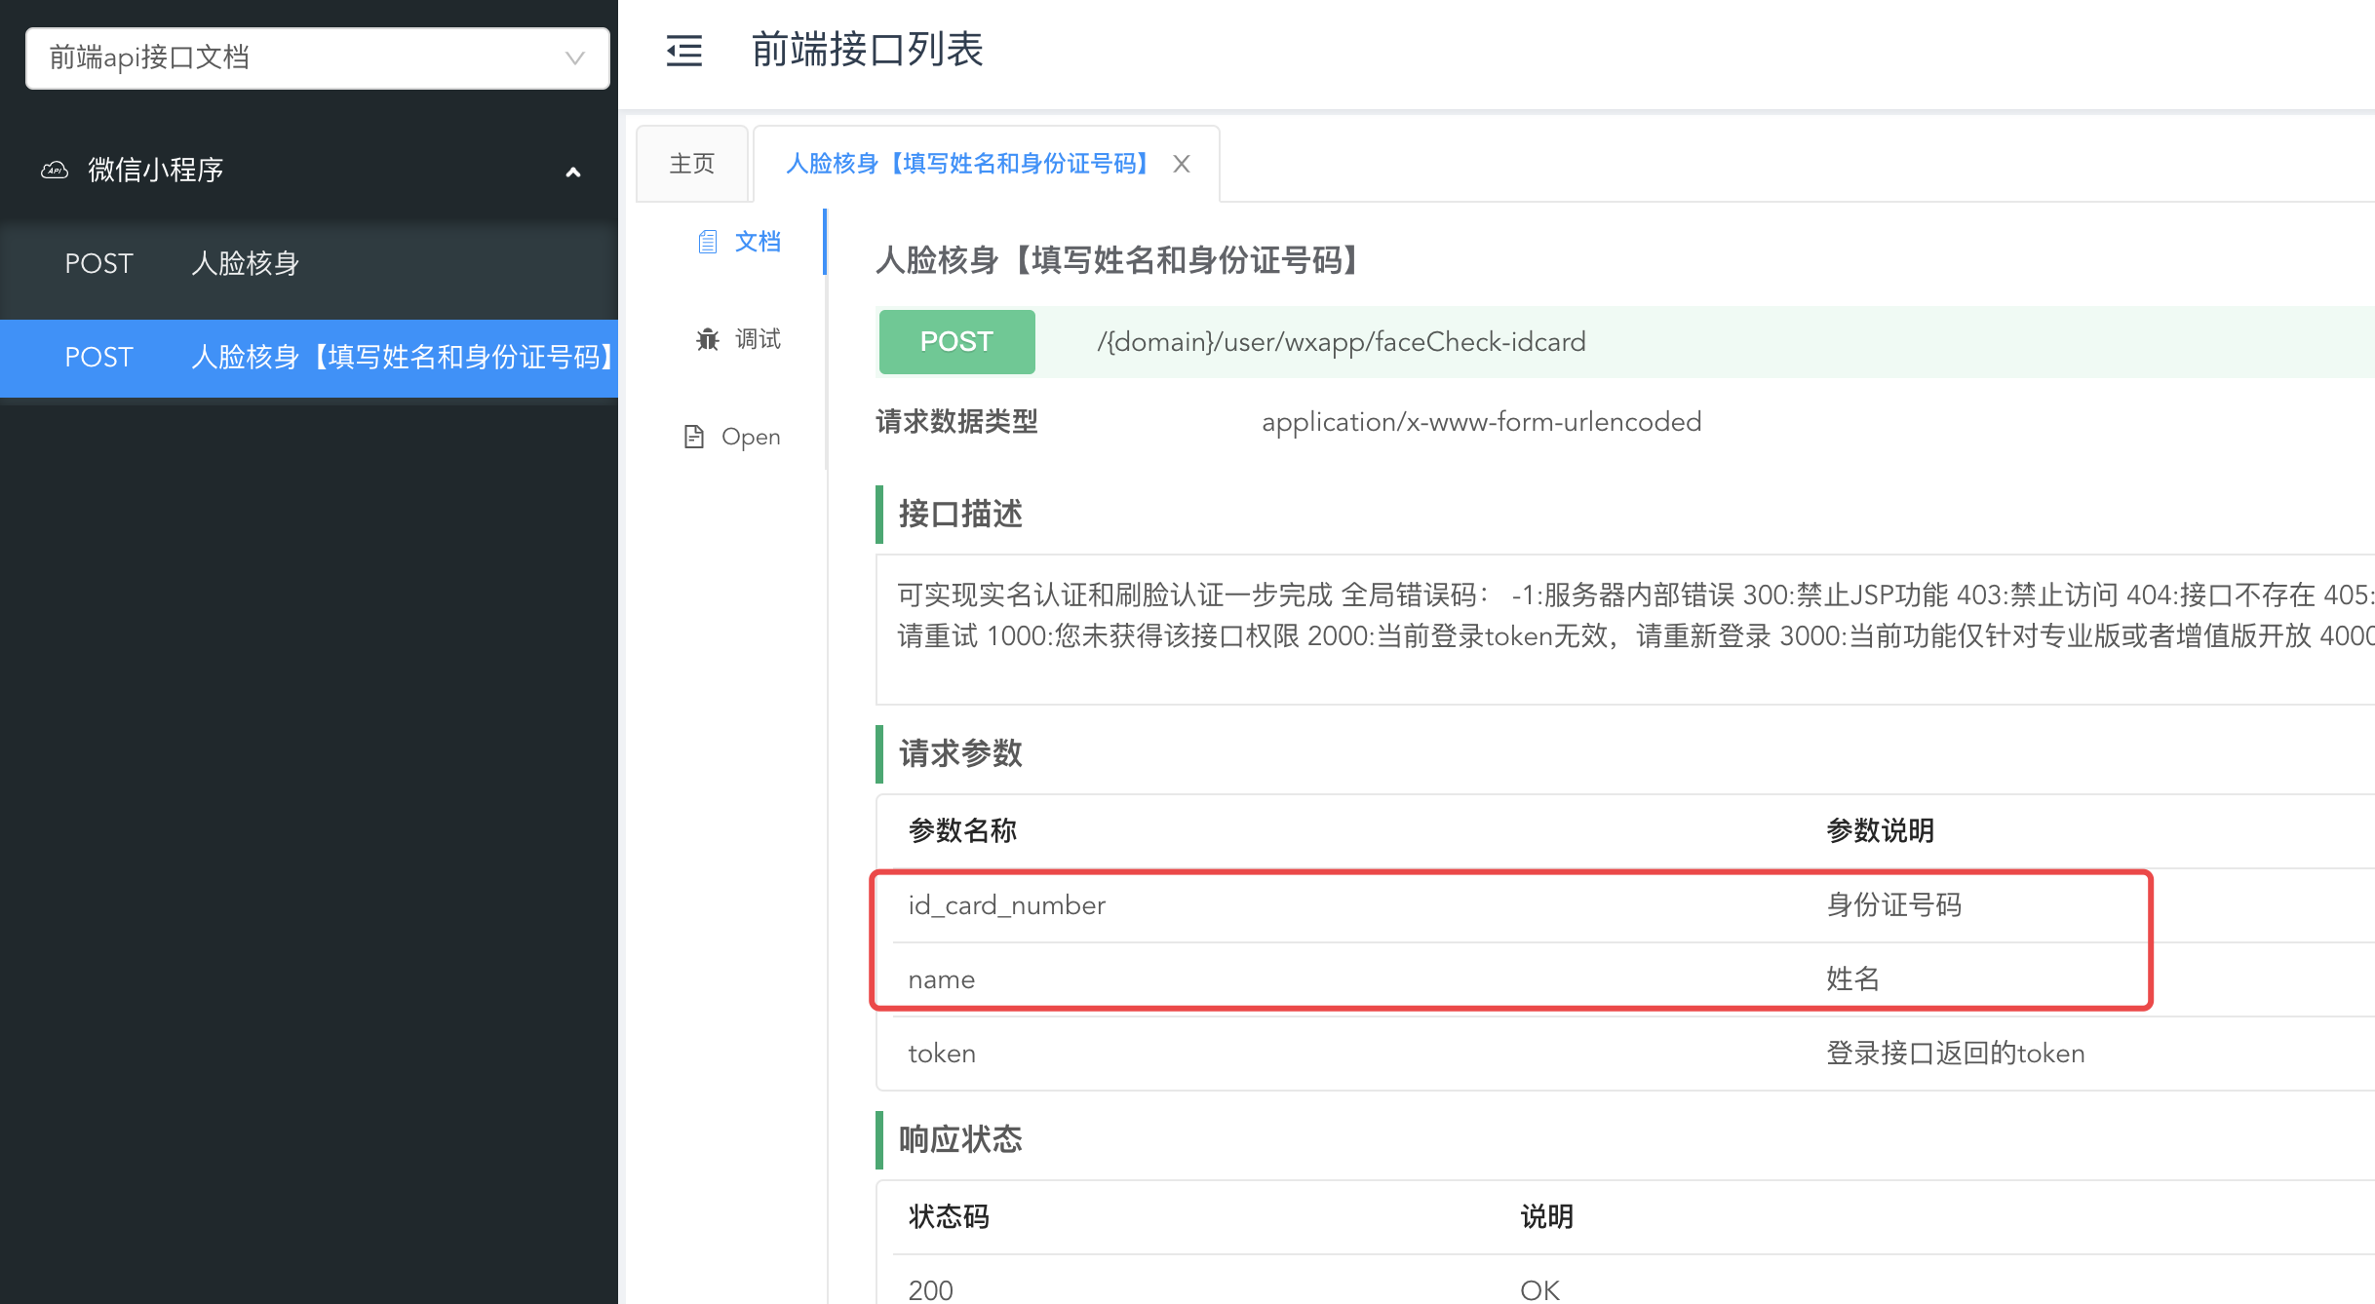Open the 调试 debug panel

pyautogui.click(x=757, y=339)
